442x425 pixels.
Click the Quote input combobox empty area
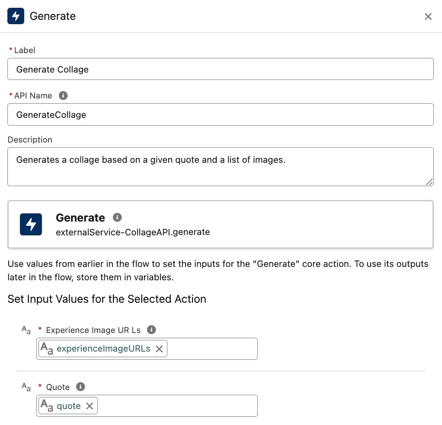[177, 406]
